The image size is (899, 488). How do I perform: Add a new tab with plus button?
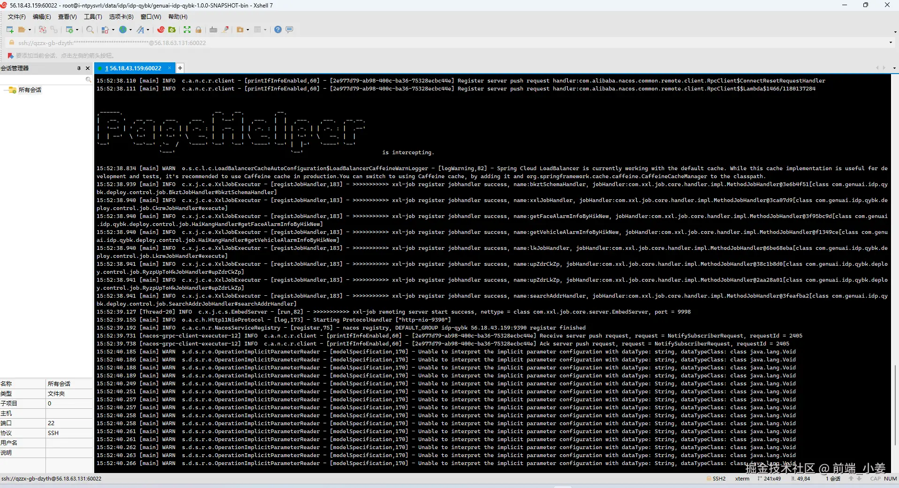(180, 68)
